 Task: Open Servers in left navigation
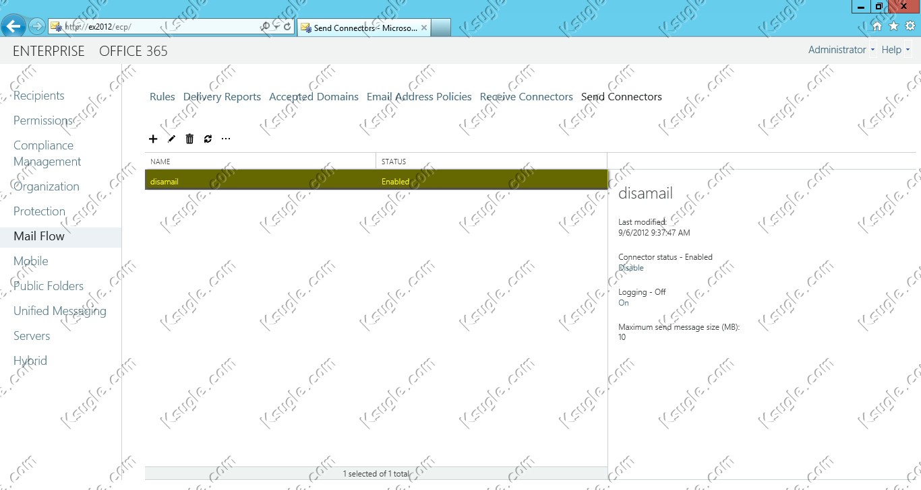32,336
